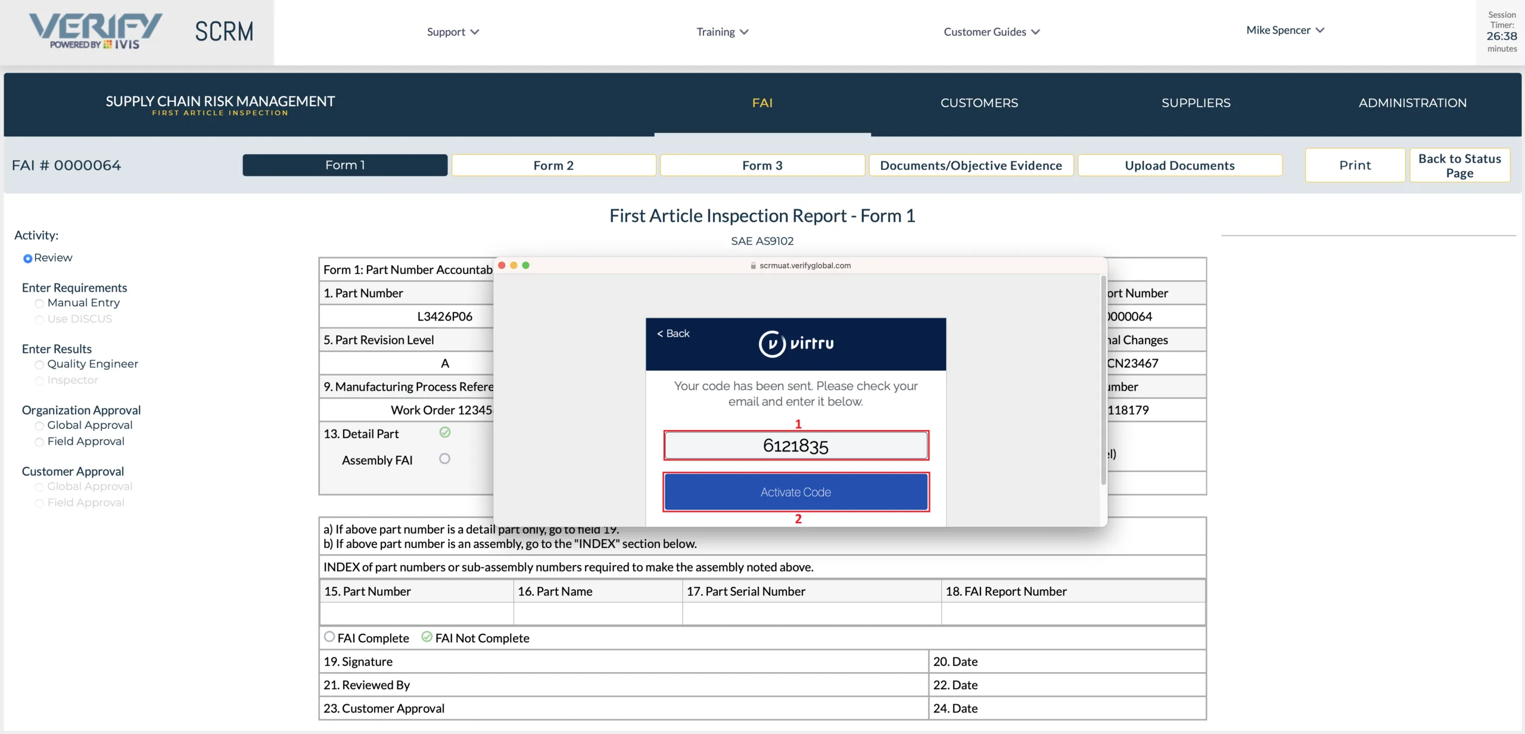The image size is (1525, 734).
Task: Go to the FAI navigation tab
Action: [x=762, y=103]
